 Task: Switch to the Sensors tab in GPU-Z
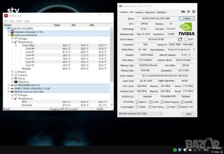[139, 12]
